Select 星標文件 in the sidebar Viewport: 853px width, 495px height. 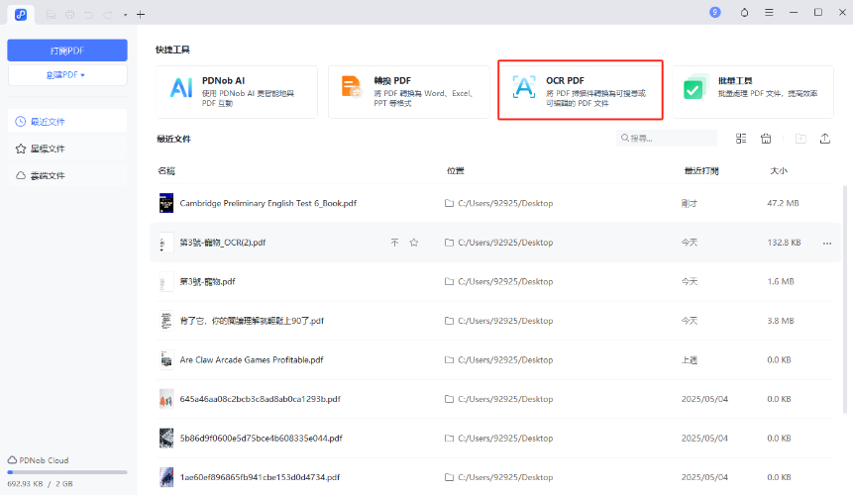pos(67,148)
